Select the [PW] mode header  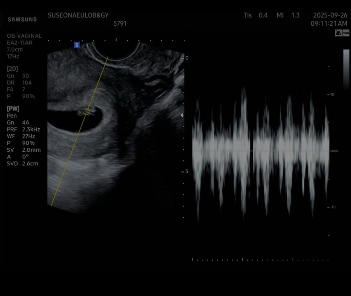click(13, 109)
